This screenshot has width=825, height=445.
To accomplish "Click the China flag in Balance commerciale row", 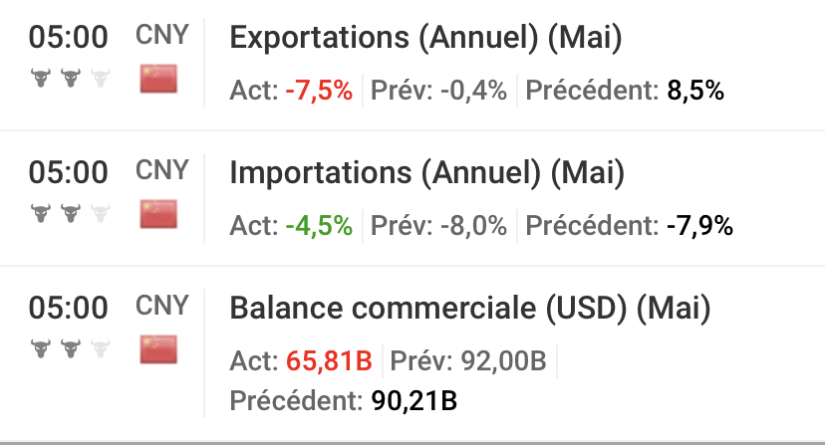I will (158, 348).
